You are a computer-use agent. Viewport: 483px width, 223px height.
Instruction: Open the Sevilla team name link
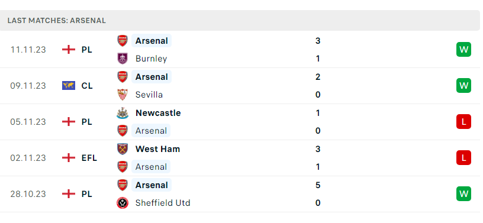coord(149,95)
